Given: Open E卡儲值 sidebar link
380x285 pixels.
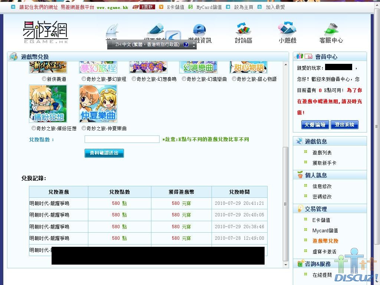Looking at the screenshot, I should (x=321, y=220).
